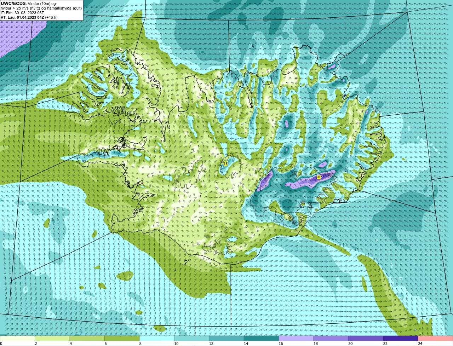The image size is (453, 346).
Task: Click the olive green 6–8 m/s legend swatch
Action: click(122, 338)
